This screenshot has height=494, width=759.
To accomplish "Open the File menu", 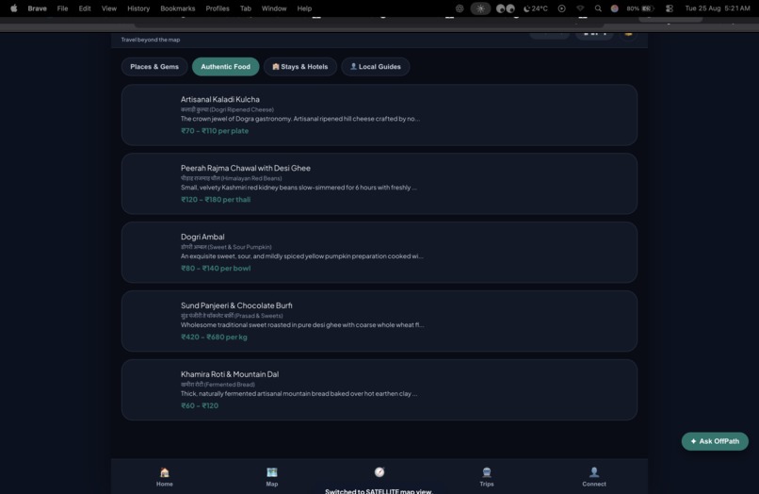I will (62, 8).
